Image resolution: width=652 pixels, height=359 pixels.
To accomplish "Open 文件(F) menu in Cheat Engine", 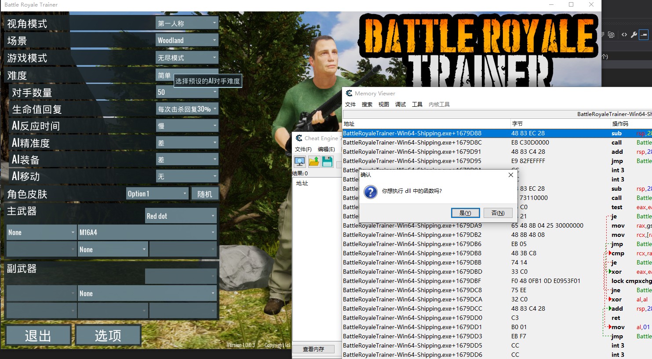I will pyautogui.click(x=303, y=149).
